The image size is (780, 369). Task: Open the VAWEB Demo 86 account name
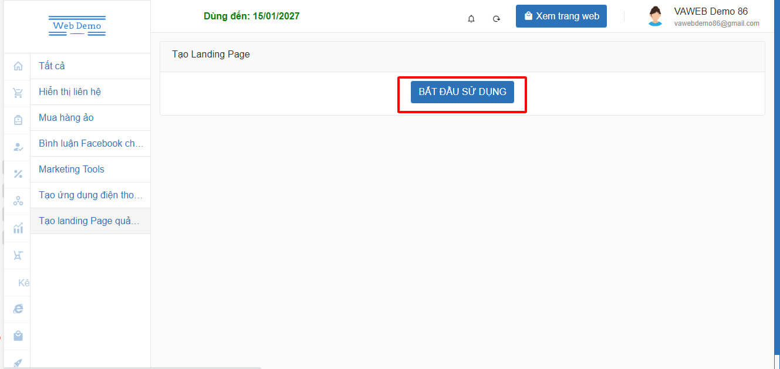(711, 11)
